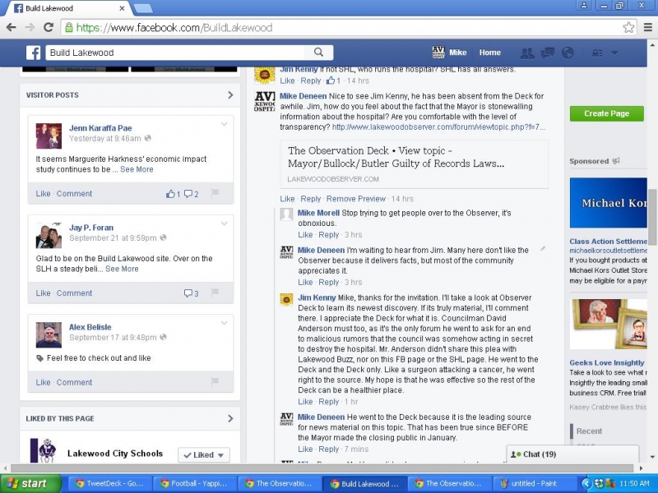Viewport: 658px width, 493px height.
Task: Click the Facebook logo icon
Action: coord(34,53)
